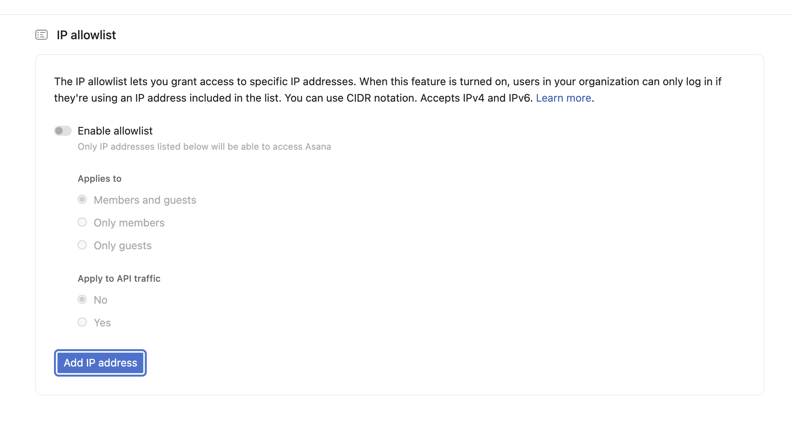Click the 'Applies to' subheading
This screenshot has width=792, height=431.
tap(100, 178)
